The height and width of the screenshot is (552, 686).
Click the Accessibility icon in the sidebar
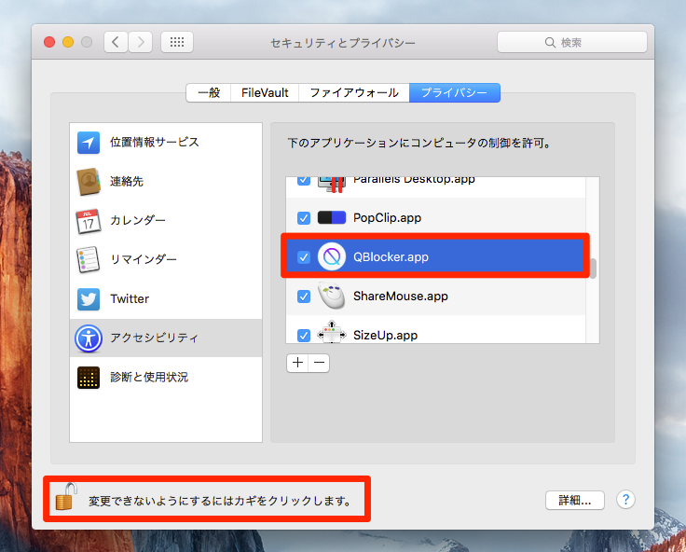89,338
